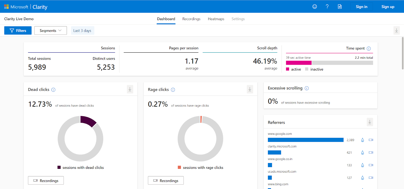The image size is (404, 189).
Task: Switch to the Heatmaps tab
Action: [216, 19]
